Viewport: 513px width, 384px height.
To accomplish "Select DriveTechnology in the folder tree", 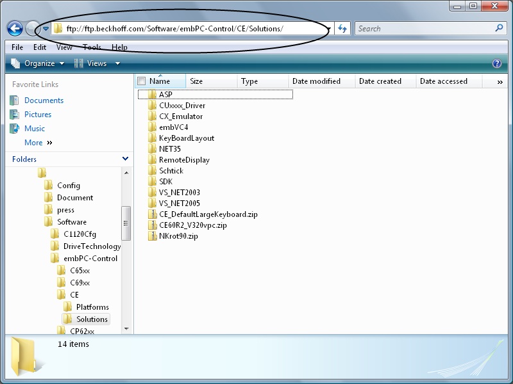I will (x=92, y=246).
